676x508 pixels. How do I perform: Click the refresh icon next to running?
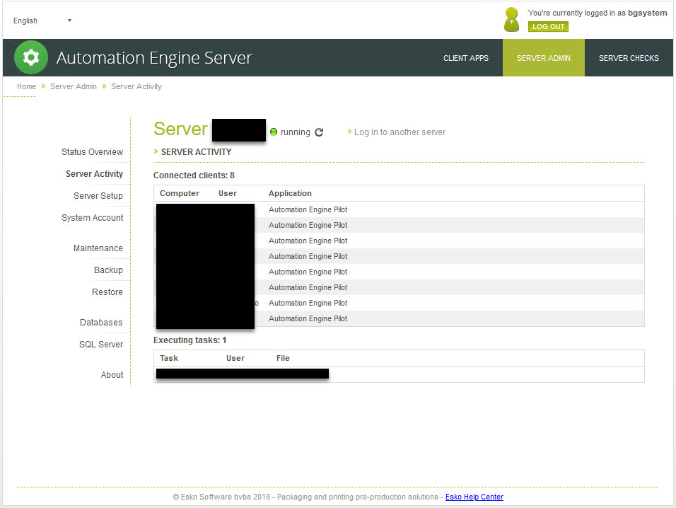tap(319, 132)
